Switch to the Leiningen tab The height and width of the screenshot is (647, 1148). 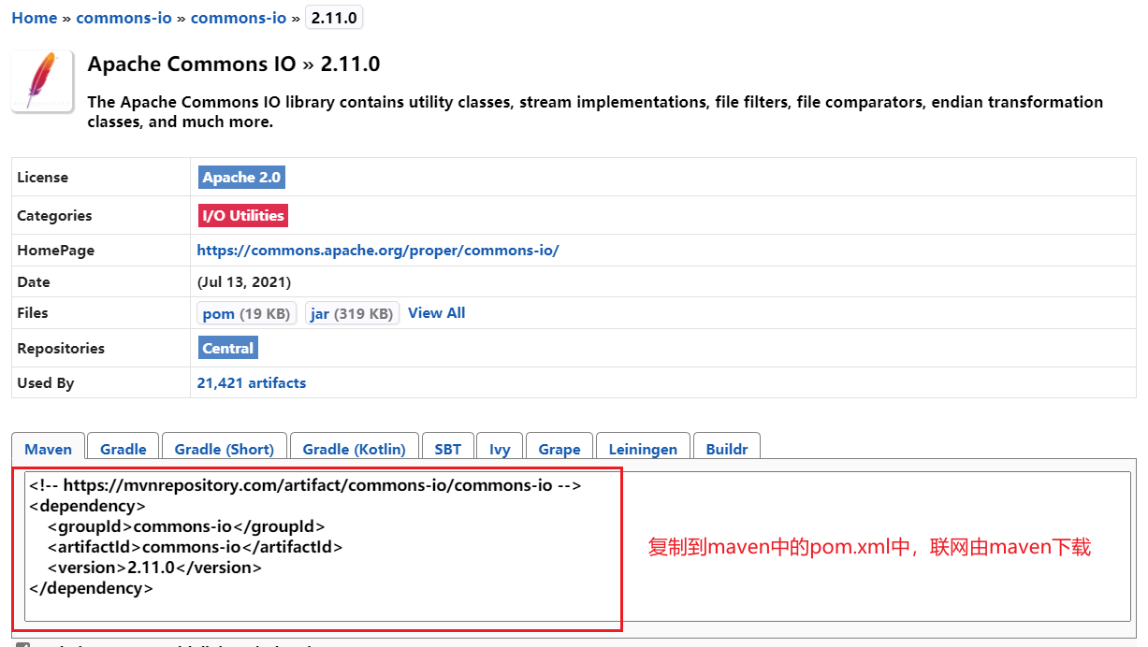click(x=642, y=449)
